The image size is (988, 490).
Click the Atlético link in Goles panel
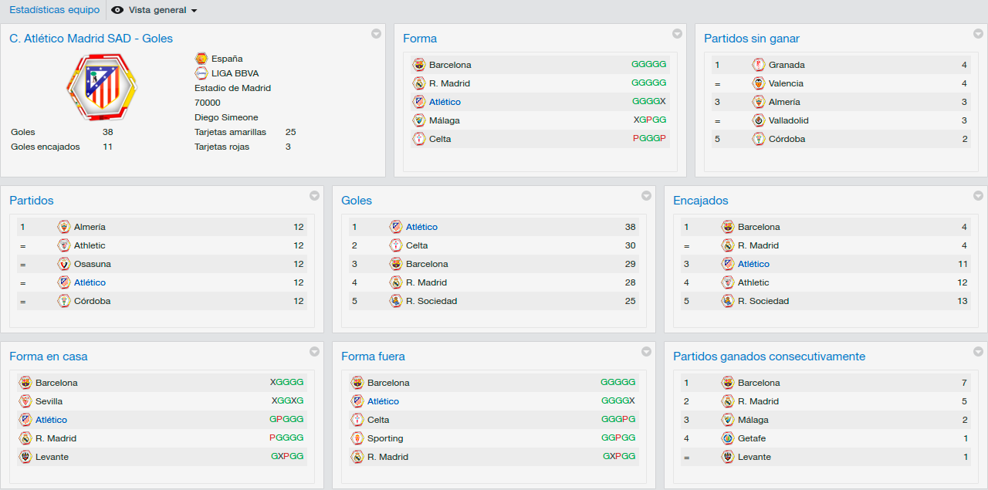421,227
